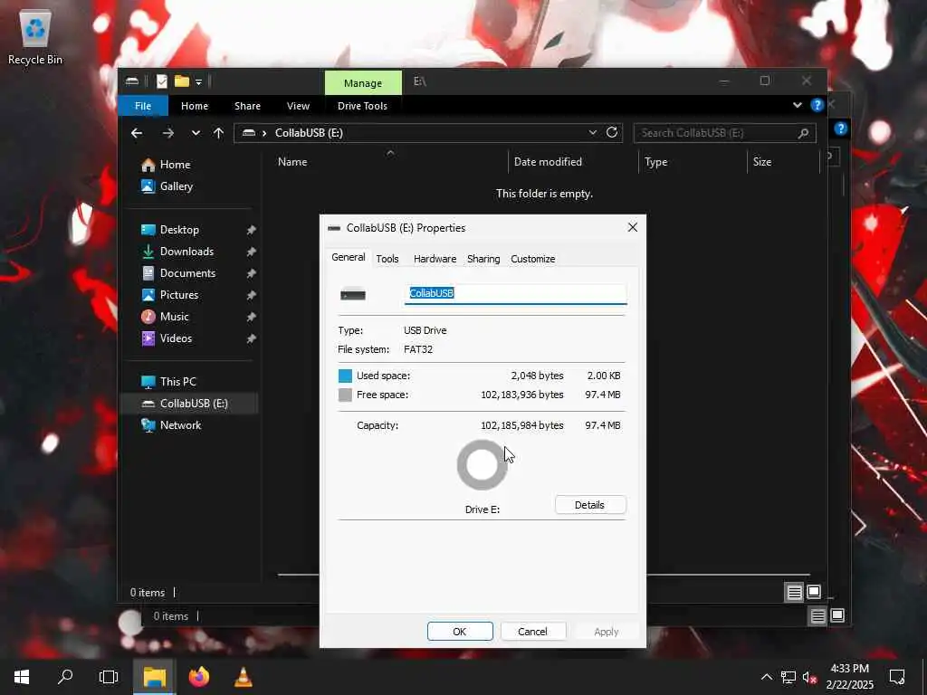Switch to the Sharing tab in Properties
The width and height of the screenshot is (927, 695).
(x=483, y=259)
